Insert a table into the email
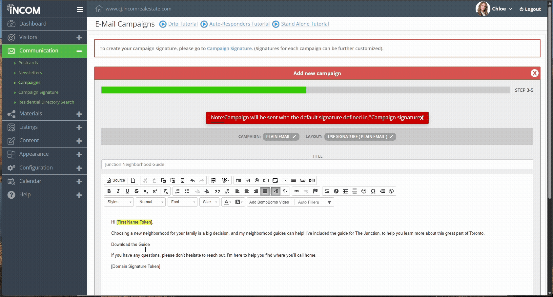This screenshot has height=297, width=553. [x=345, y=191]
